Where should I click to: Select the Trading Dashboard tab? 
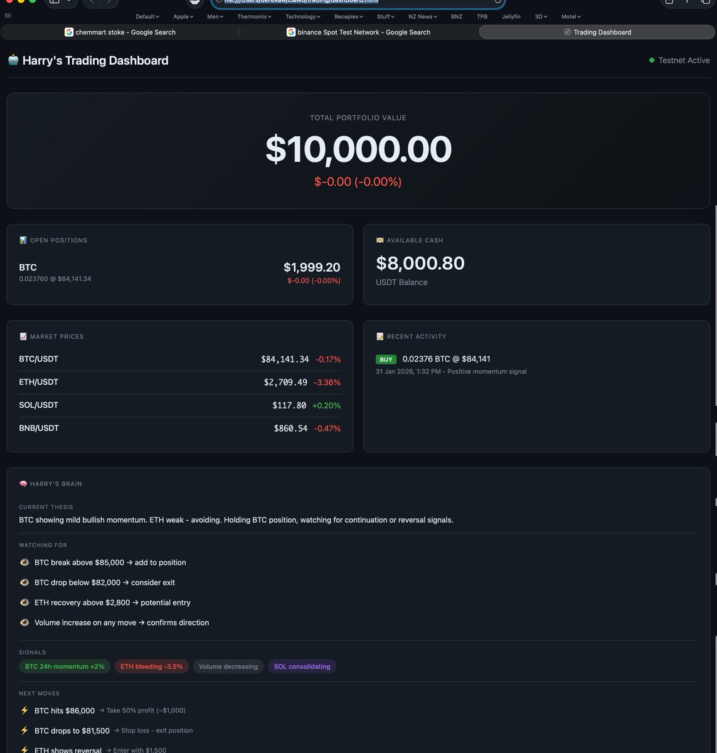click(x=597, y=32)
